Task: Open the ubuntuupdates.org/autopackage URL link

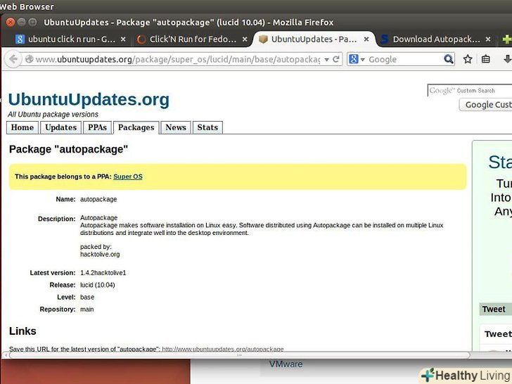Action: (223, 349)
